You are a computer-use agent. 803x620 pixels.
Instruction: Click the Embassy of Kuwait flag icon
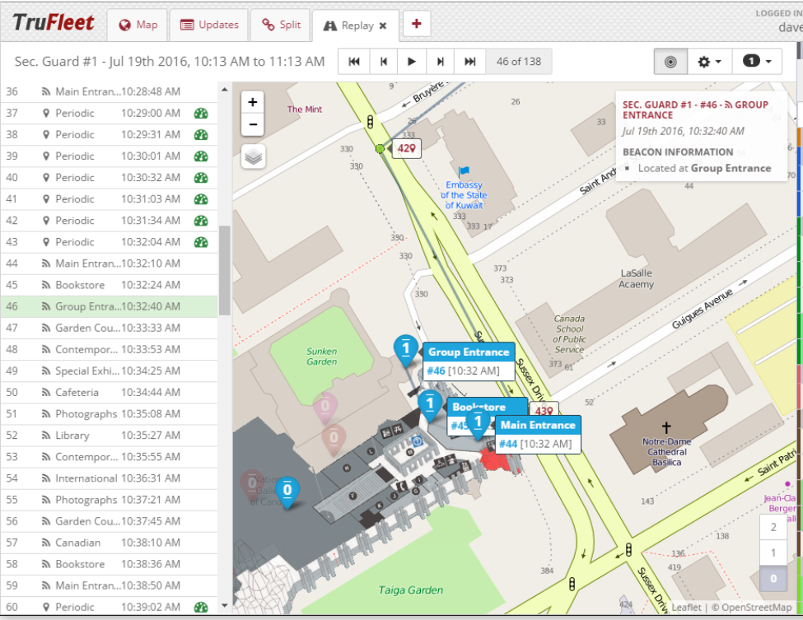464,171
